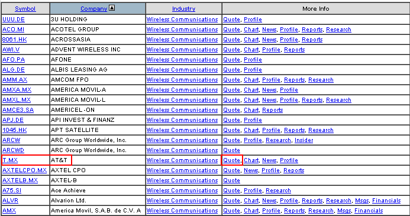The height and width of the screenshot is (216, 410).
Task: Open Chart link for AMERICA MOVIL-A
Action: tap(251, 90)
